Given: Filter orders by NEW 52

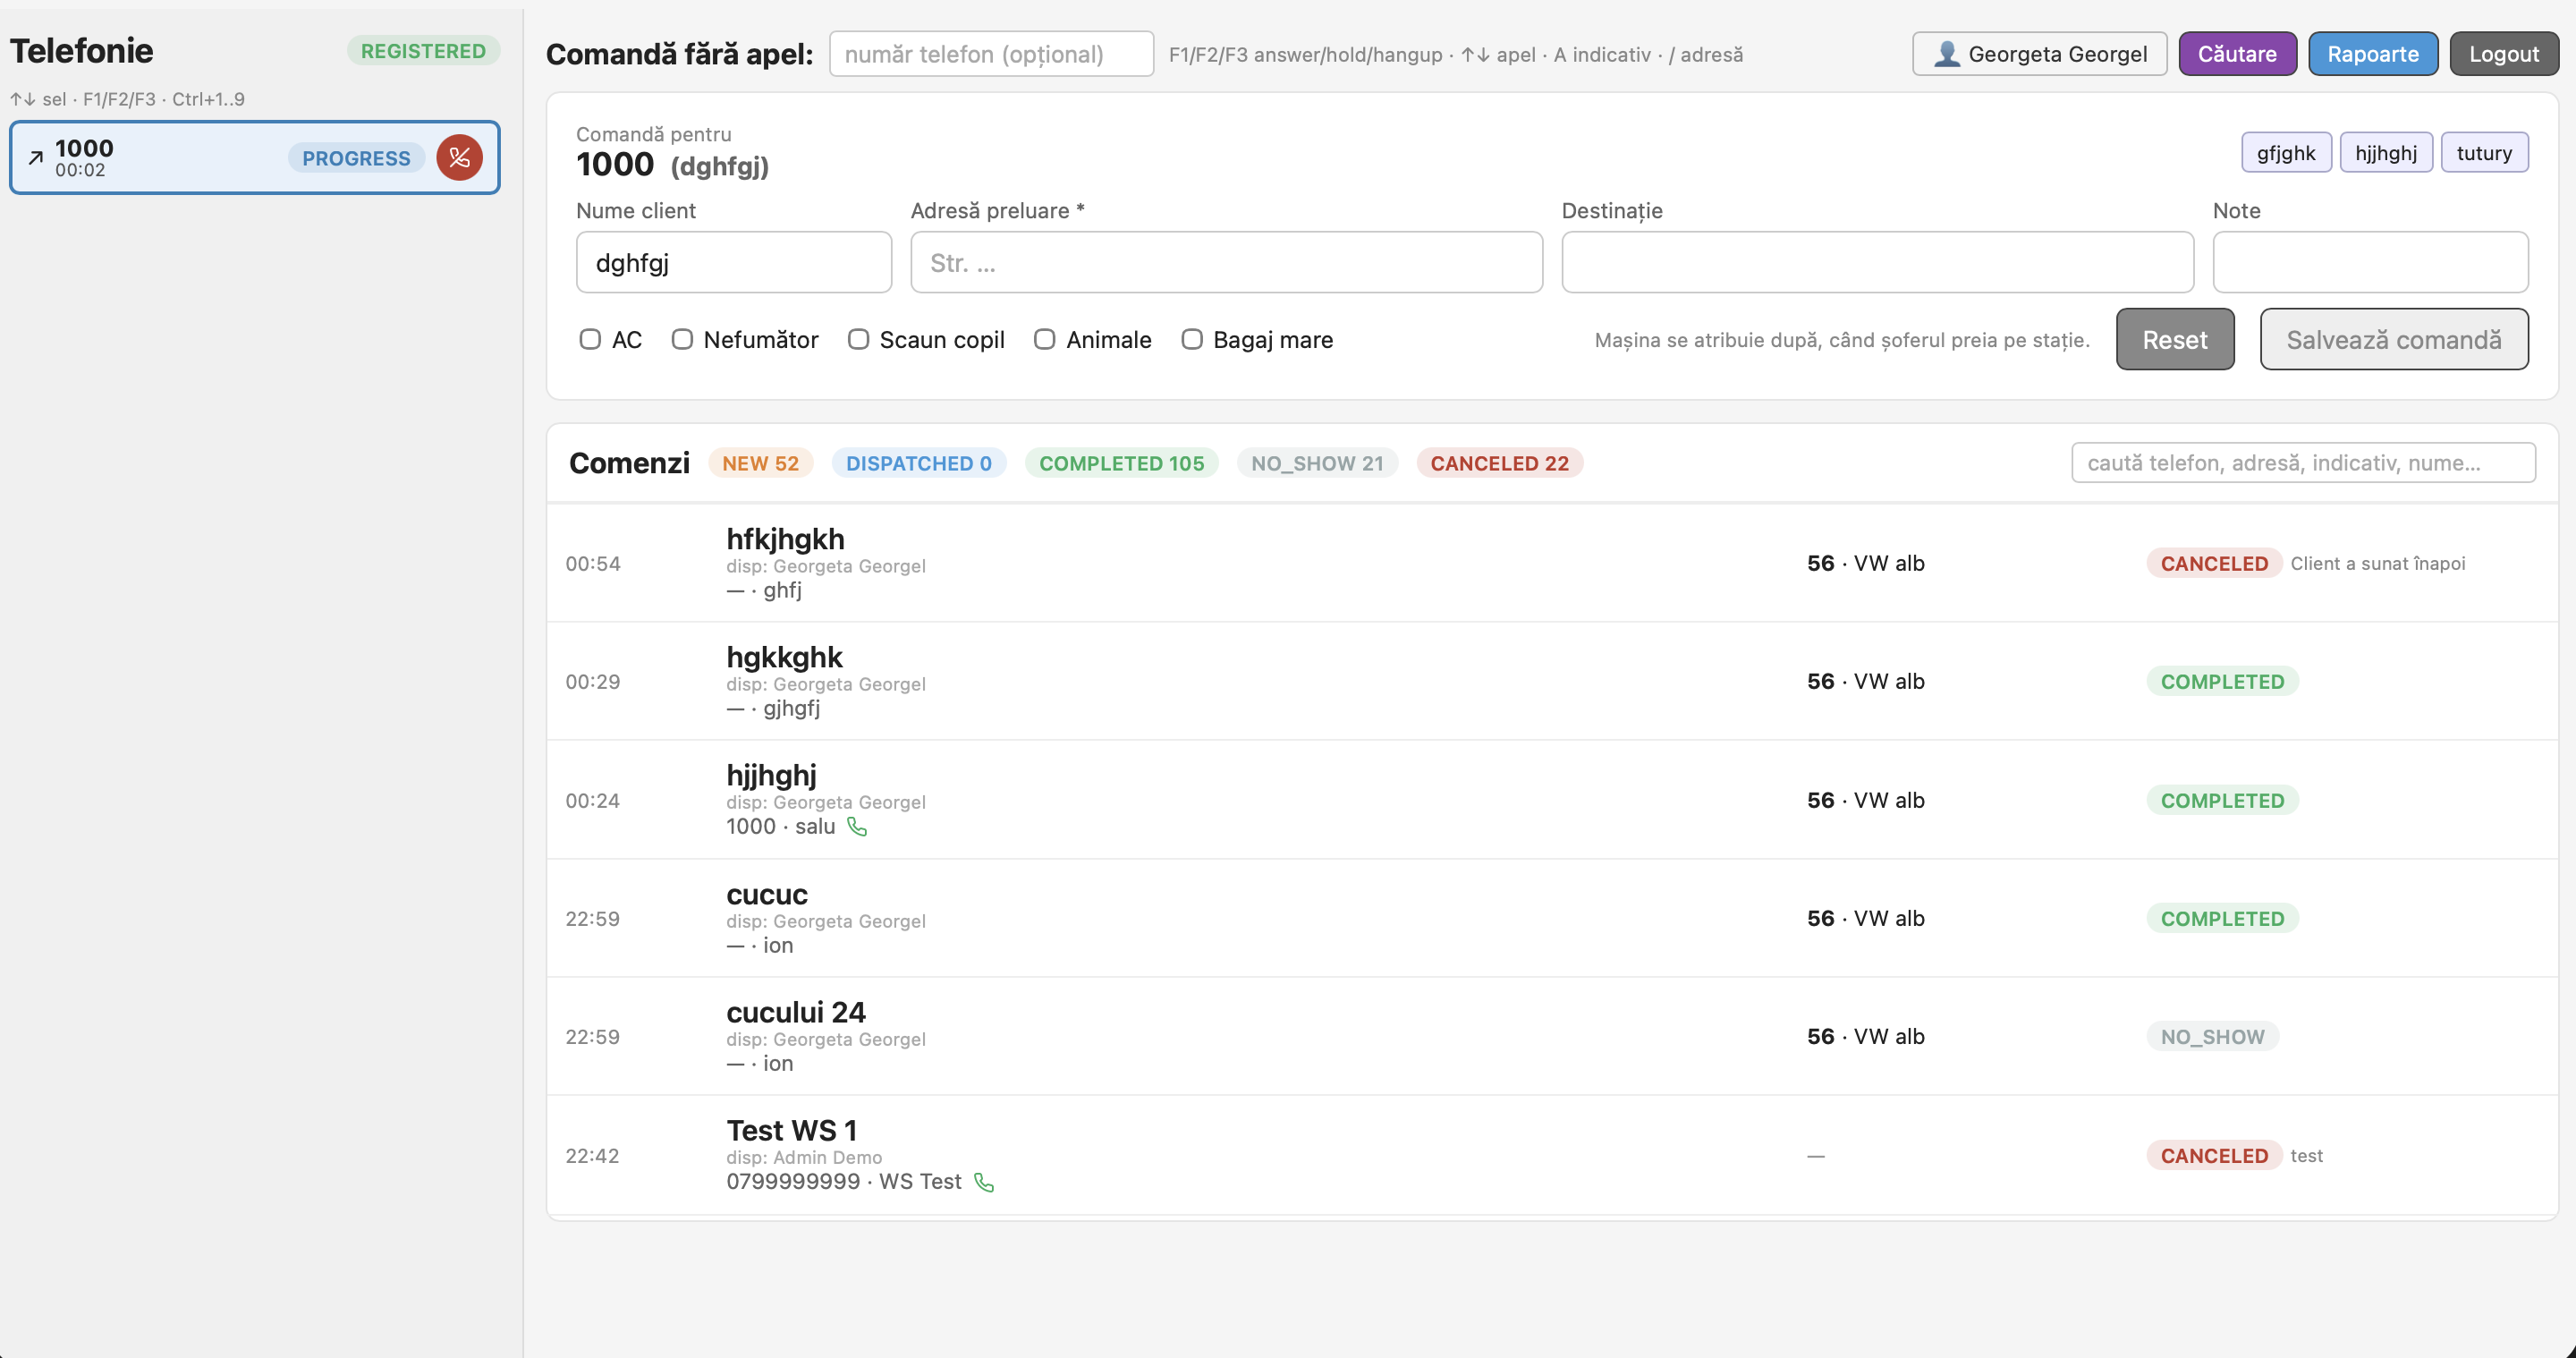Looking at the screenshot, I should [x=760, y=463].
